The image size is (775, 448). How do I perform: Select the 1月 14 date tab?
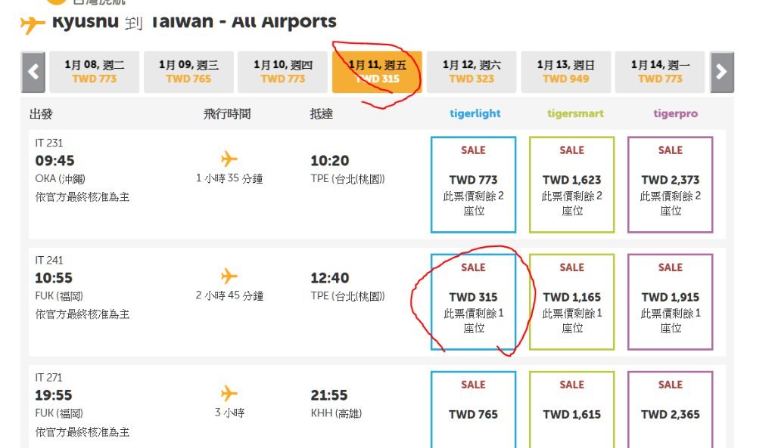pos(660,72)
